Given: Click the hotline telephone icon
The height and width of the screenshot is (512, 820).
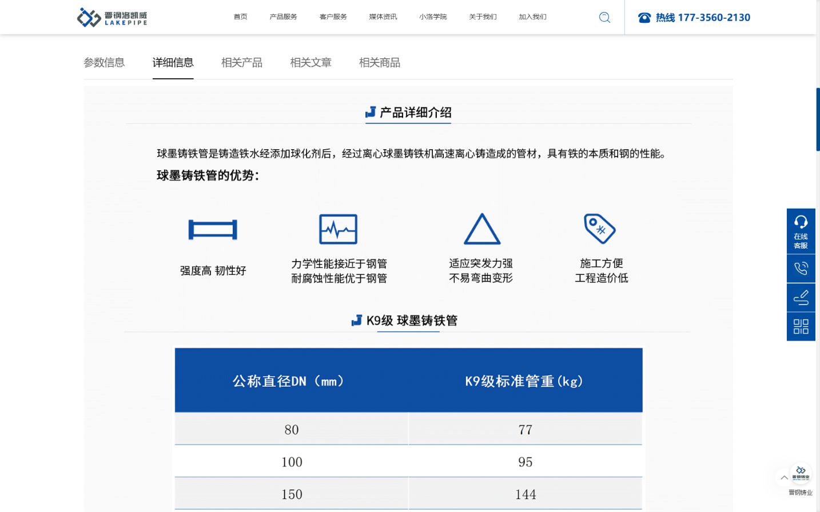Looking at the screenshot, I should pos(644,18).
